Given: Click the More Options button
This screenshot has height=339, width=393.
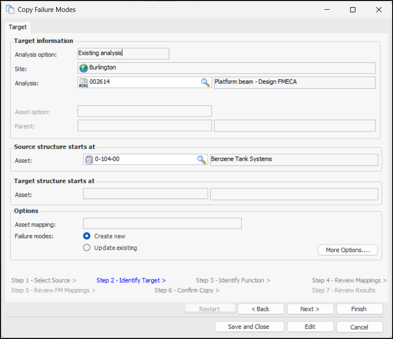Looking at the screenshot, I should point(347,250).
